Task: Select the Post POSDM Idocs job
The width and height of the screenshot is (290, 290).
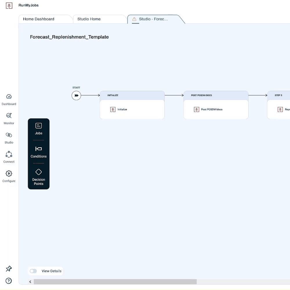Action: pos(212,110)
